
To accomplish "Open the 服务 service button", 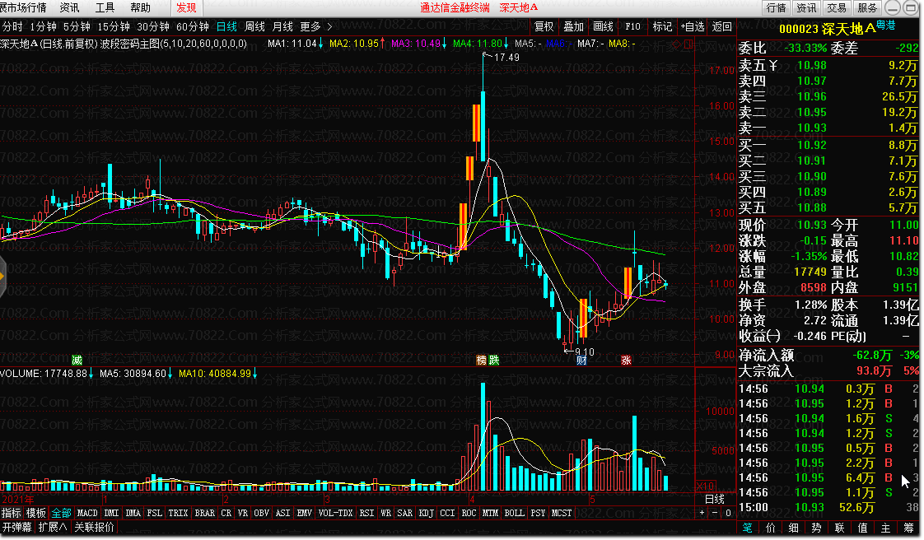I will click(x=867, y=7).
